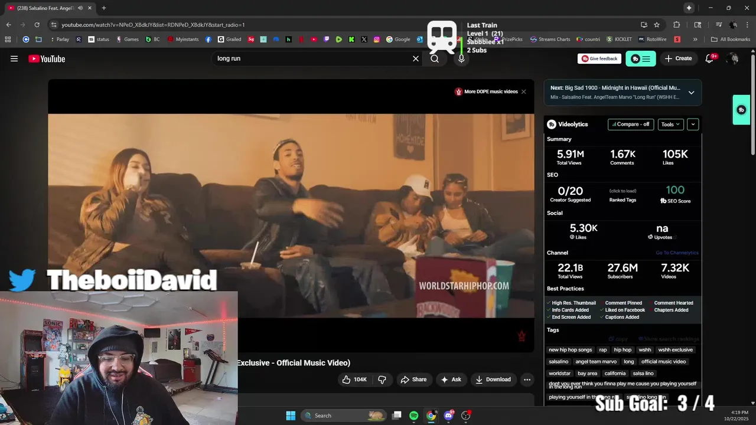This screenshot has width=756, height=425.
Task: Open the Twitch bookmark icon
Action: click(326, 40)
